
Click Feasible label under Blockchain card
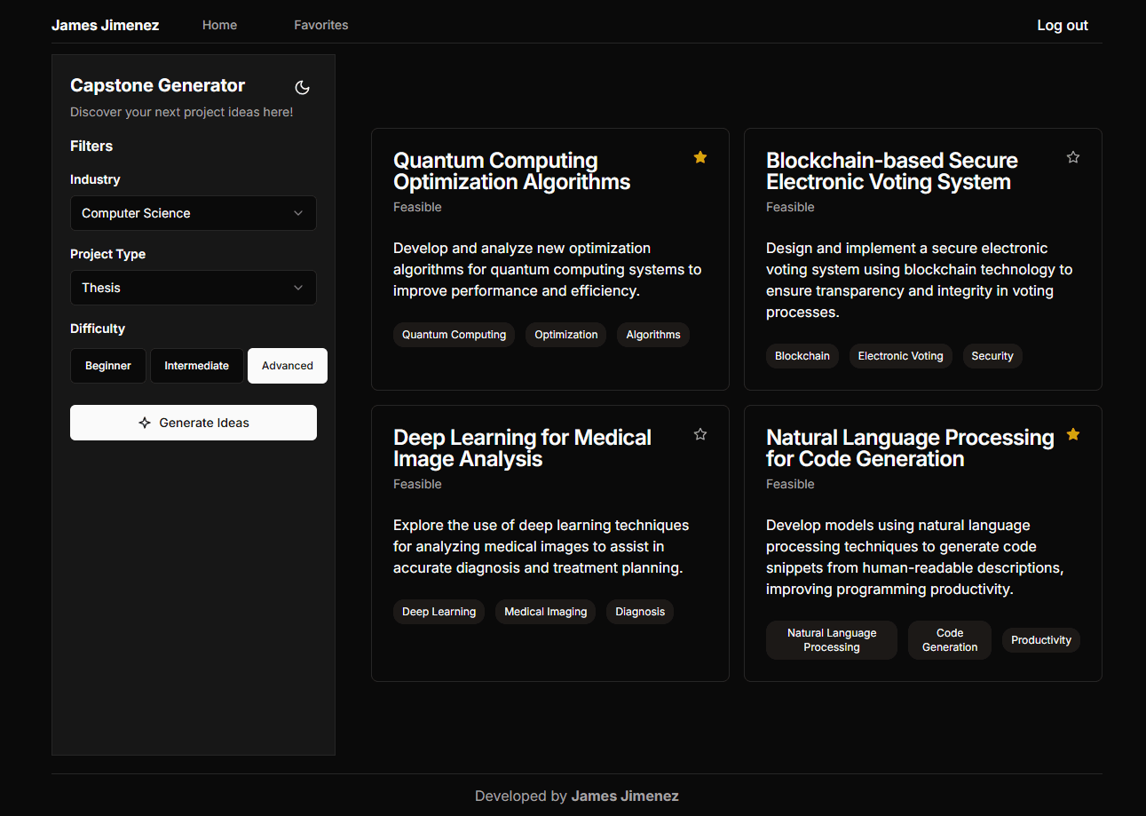tap(790, 207)
